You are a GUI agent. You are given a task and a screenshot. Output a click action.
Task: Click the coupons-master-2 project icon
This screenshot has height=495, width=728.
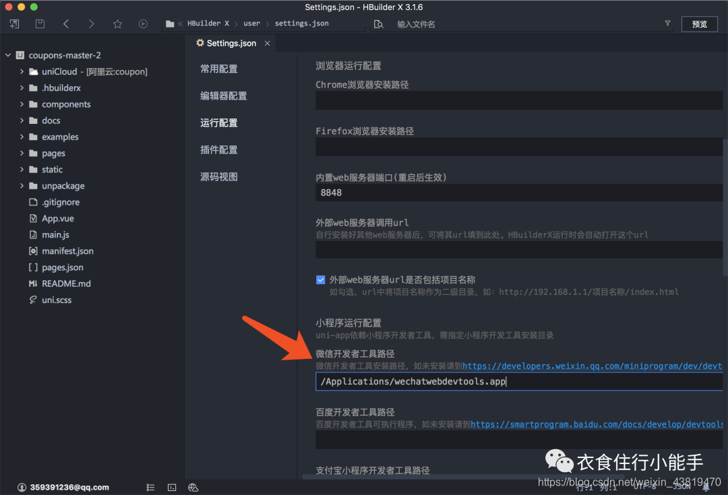(x=20, y=55)
